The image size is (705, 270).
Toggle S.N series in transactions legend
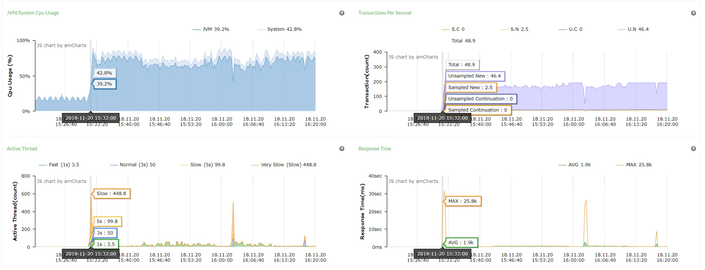tap(514, 29)
